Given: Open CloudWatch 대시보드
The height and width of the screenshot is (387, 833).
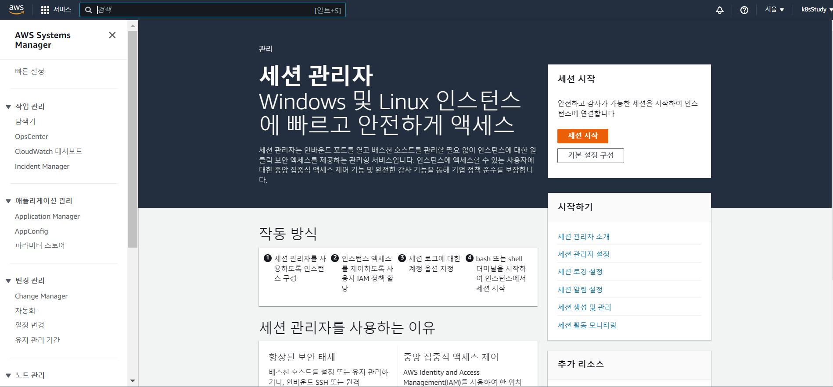Looking at the screenshot, I should tap(48, 151).
